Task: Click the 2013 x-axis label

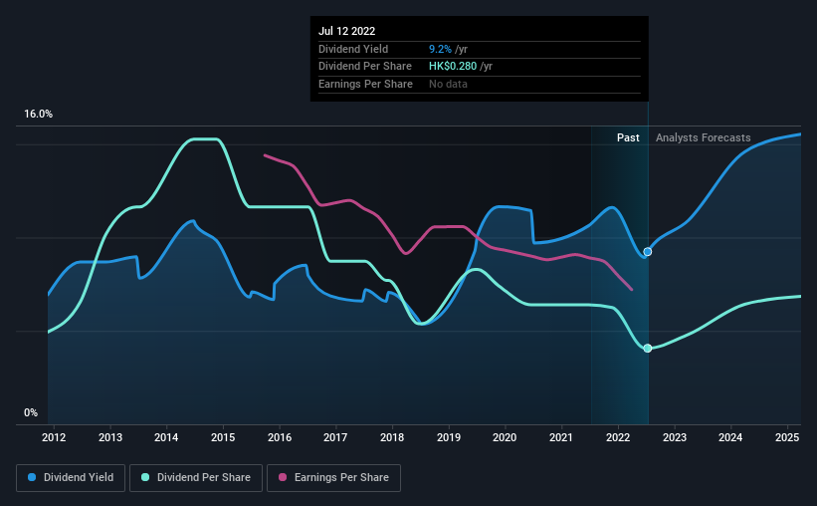Action: coord(110,437)
